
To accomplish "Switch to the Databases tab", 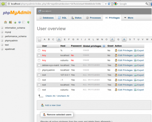I will tap(46, 18).
